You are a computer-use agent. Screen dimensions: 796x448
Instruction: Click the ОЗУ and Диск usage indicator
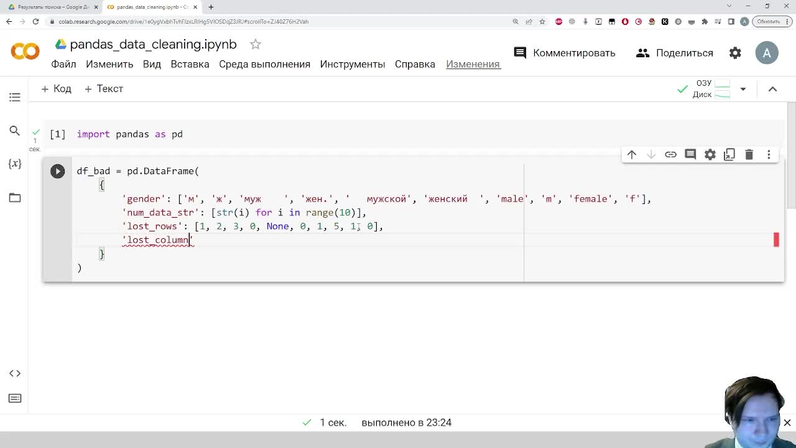713,89
